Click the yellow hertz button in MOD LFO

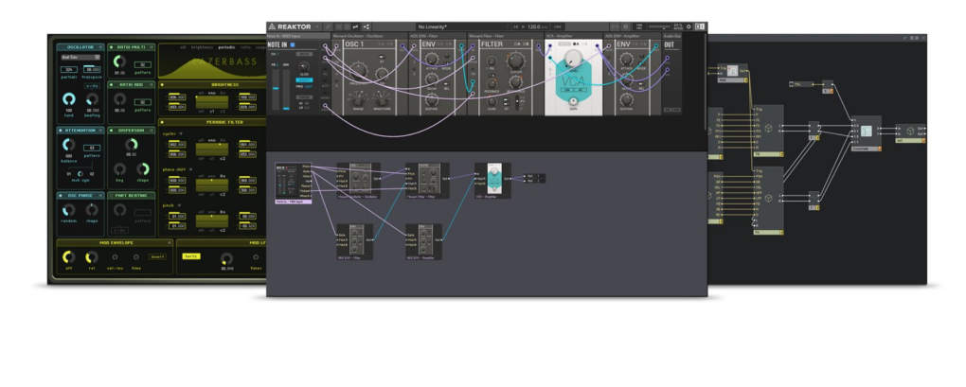[x=191, y=255]
